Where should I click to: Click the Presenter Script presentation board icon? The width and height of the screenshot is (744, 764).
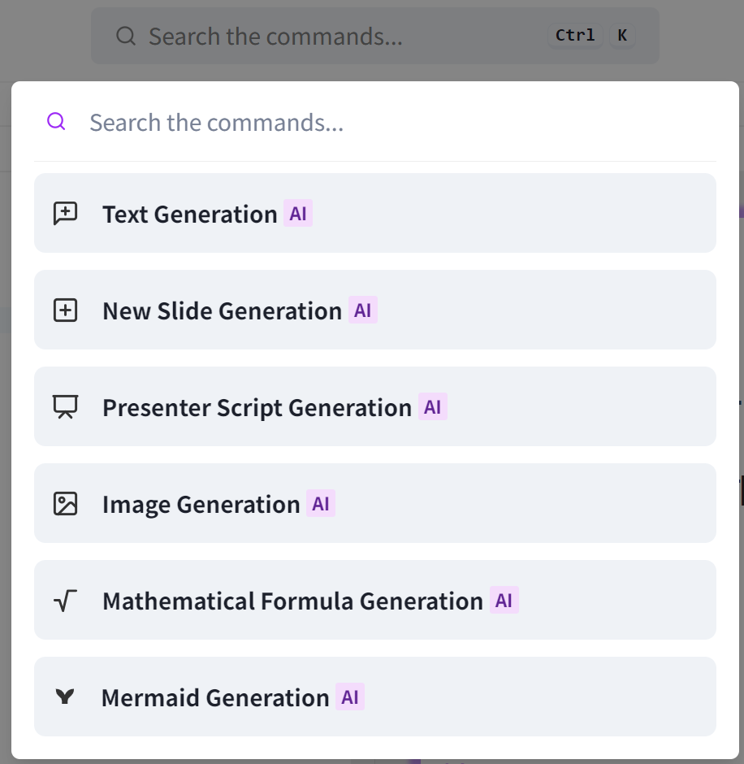click(65, 407)
